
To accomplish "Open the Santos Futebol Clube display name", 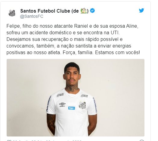I will pos(54,11).
